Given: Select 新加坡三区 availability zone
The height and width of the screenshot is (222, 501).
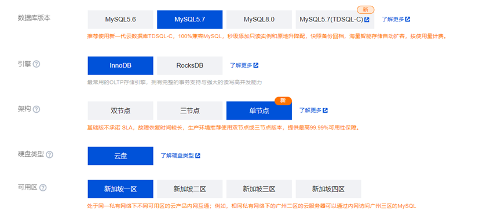Looking at the screenshot, I should [259, 189].
